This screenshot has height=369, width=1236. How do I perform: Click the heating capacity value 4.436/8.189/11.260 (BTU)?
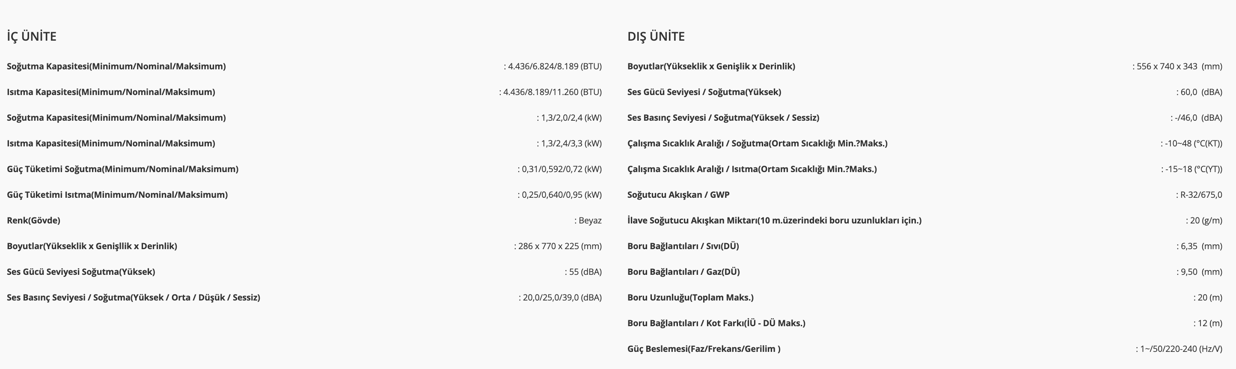(x=552, y=92)
